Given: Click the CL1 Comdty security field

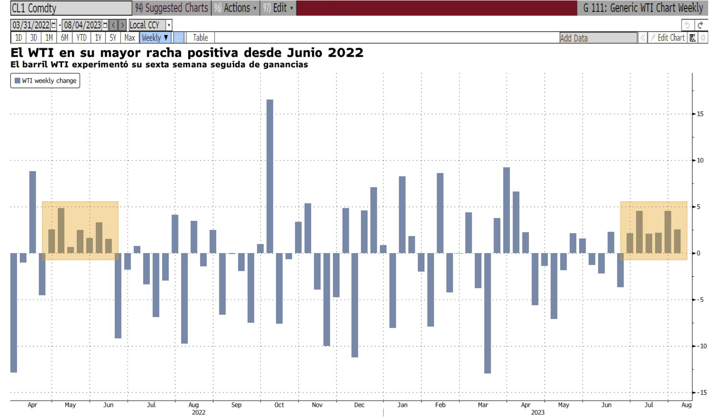Looking at the screenshot, I should click(71, 8).
